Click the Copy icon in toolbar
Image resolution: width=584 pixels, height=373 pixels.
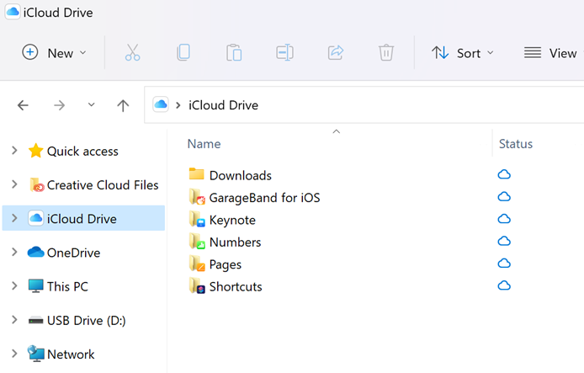(183, 52)
